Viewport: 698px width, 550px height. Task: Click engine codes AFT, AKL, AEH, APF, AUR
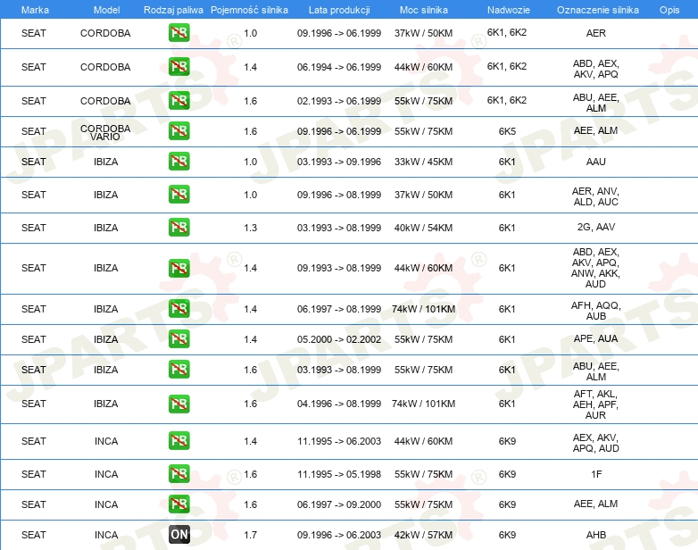tap(595, 404)
